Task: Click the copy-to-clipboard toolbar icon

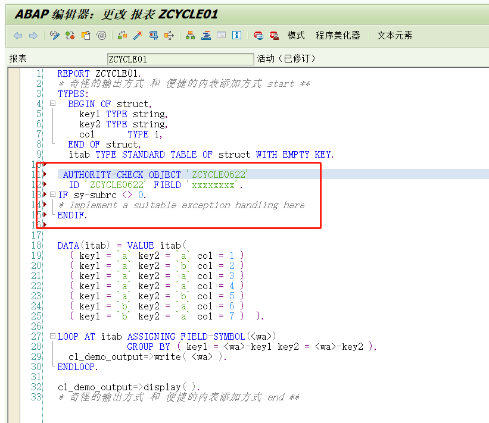Action: [x=85, y=35]
